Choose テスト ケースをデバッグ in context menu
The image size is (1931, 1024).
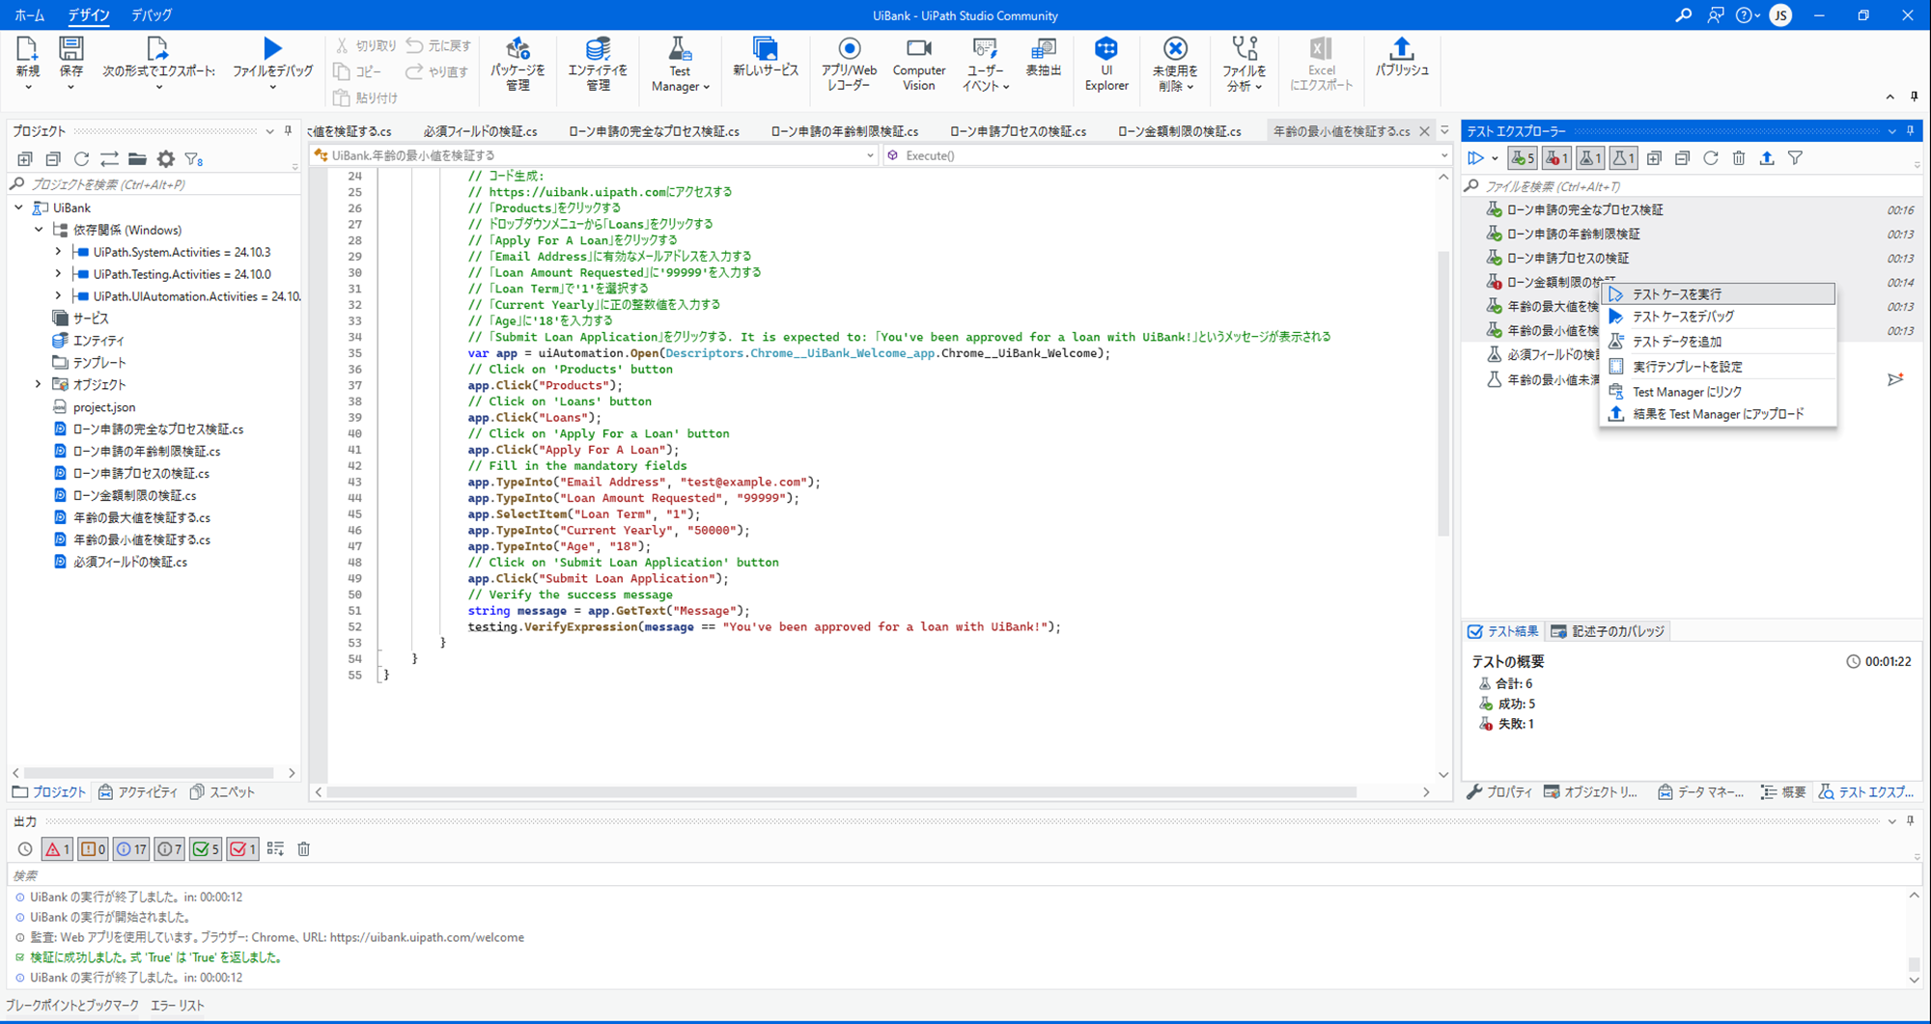pos(1718,317)
